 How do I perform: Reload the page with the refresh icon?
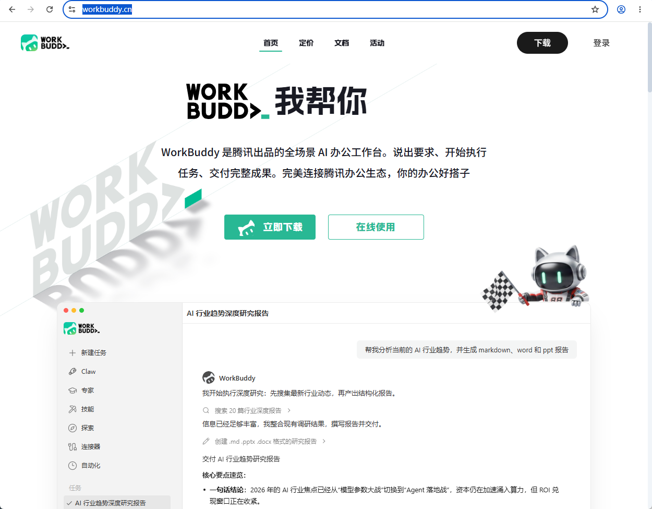(x=50, y=9)
